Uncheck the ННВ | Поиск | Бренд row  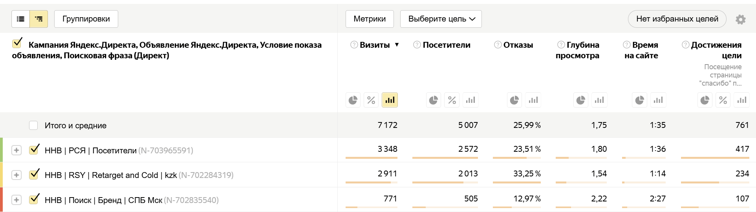[x=34, y=199]
